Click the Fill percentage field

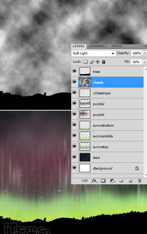pyautogui.click(x=136, y=62)
